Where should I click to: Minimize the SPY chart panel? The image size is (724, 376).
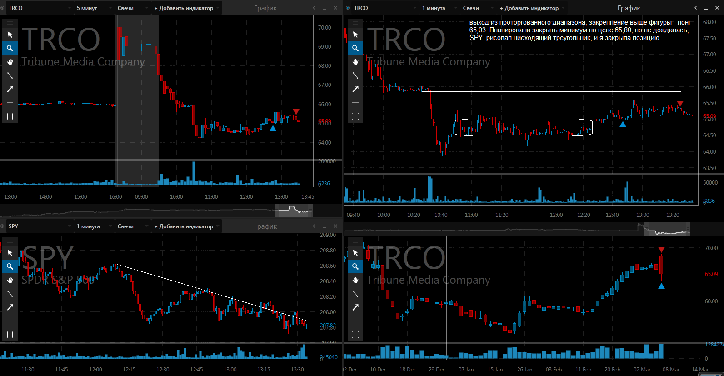point(325,226)
